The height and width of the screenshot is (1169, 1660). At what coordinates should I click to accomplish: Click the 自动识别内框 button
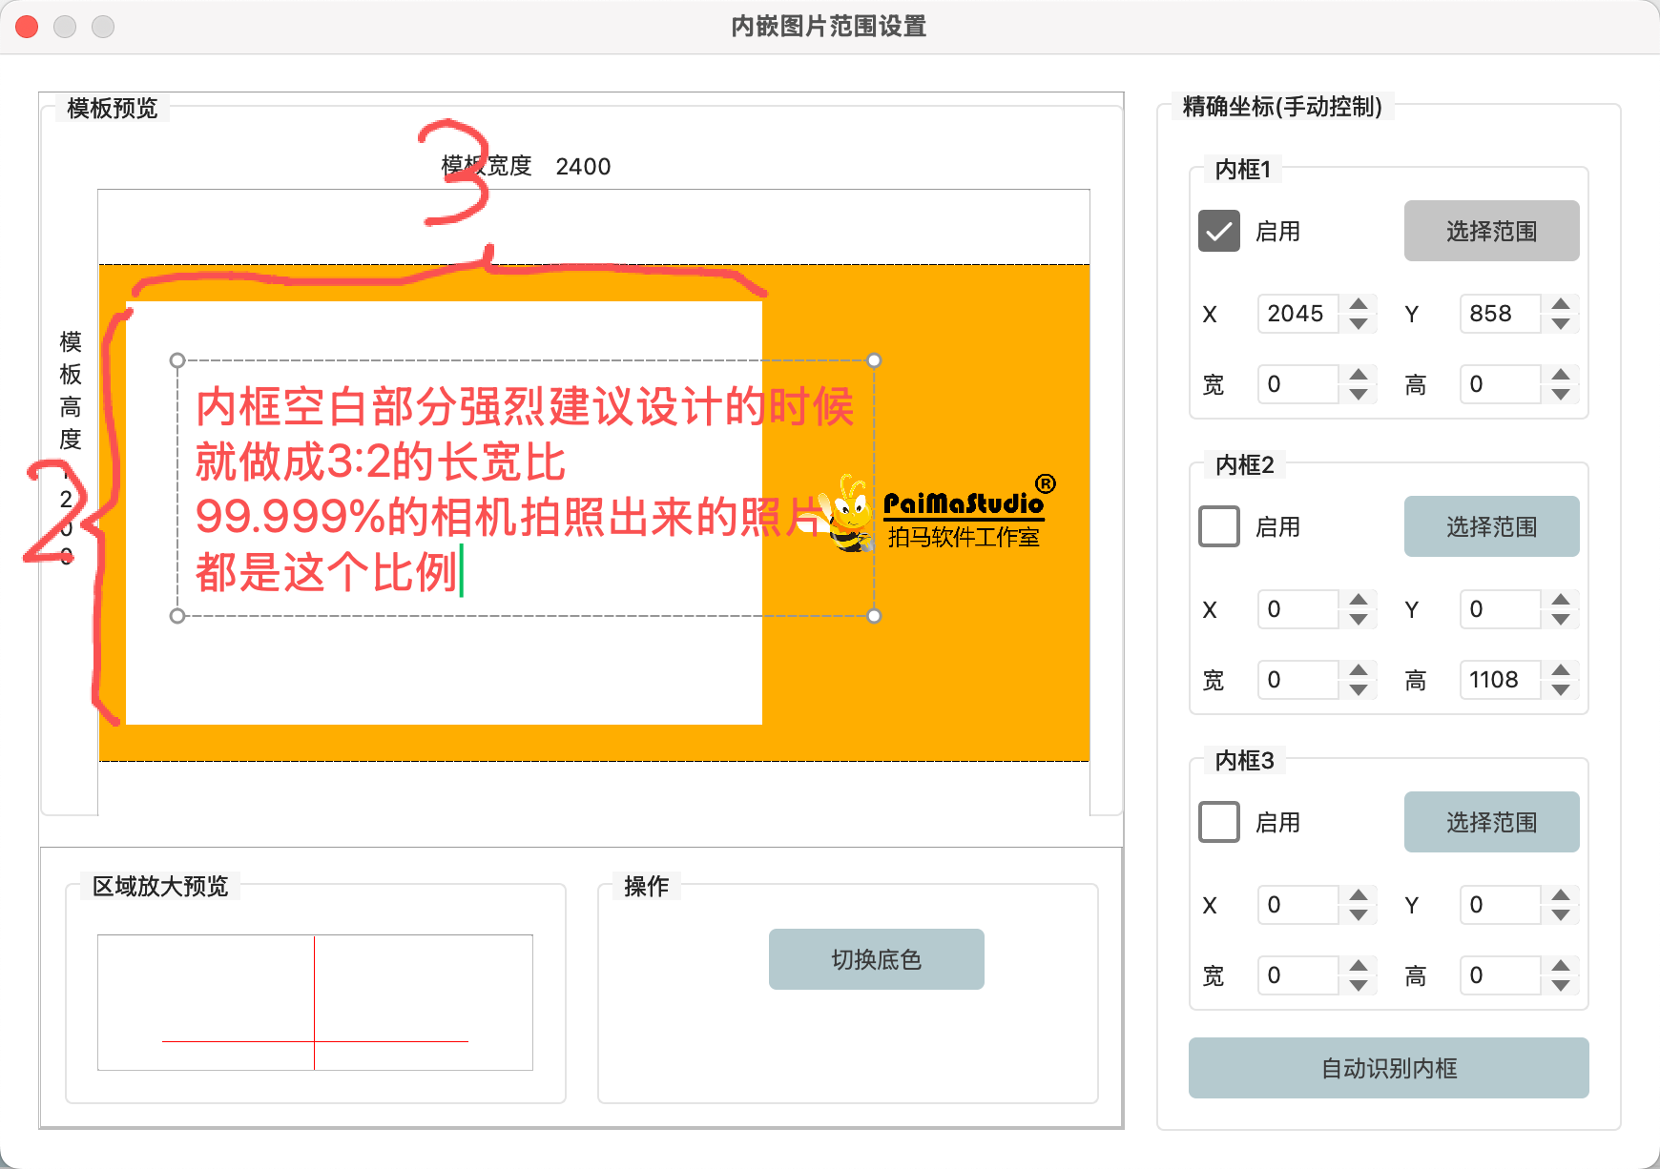pyautogui.click(x=1388, y=1068)
